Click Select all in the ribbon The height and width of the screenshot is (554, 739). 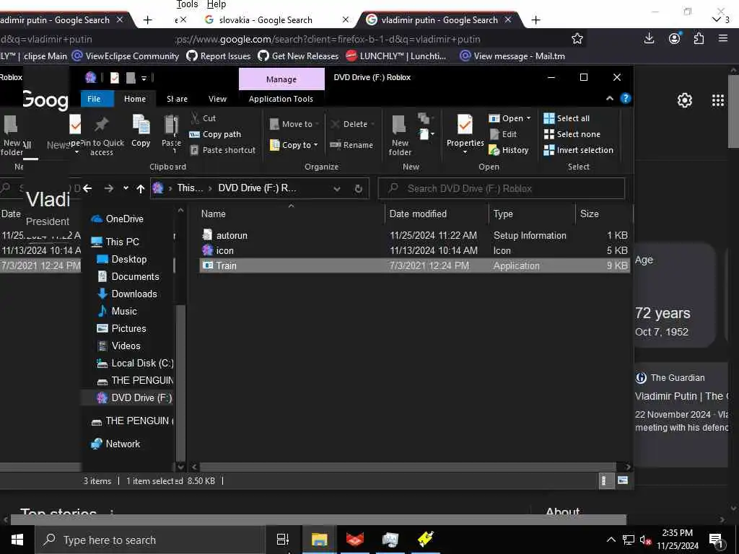567,118
